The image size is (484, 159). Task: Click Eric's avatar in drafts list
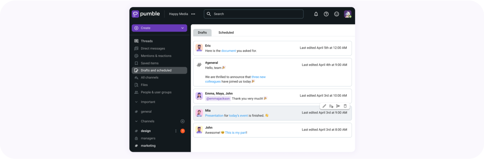[199, 48]
